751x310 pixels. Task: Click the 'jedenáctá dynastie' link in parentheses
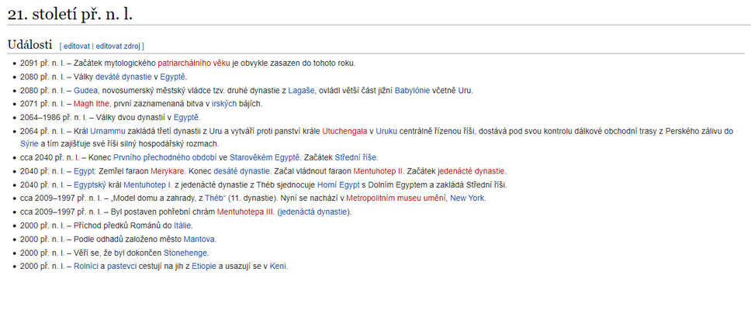(x=313, y=212)
